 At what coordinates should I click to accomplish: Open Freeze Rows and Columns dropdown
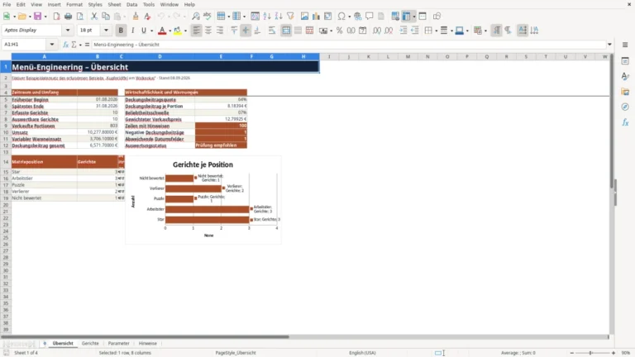point(414,17)
